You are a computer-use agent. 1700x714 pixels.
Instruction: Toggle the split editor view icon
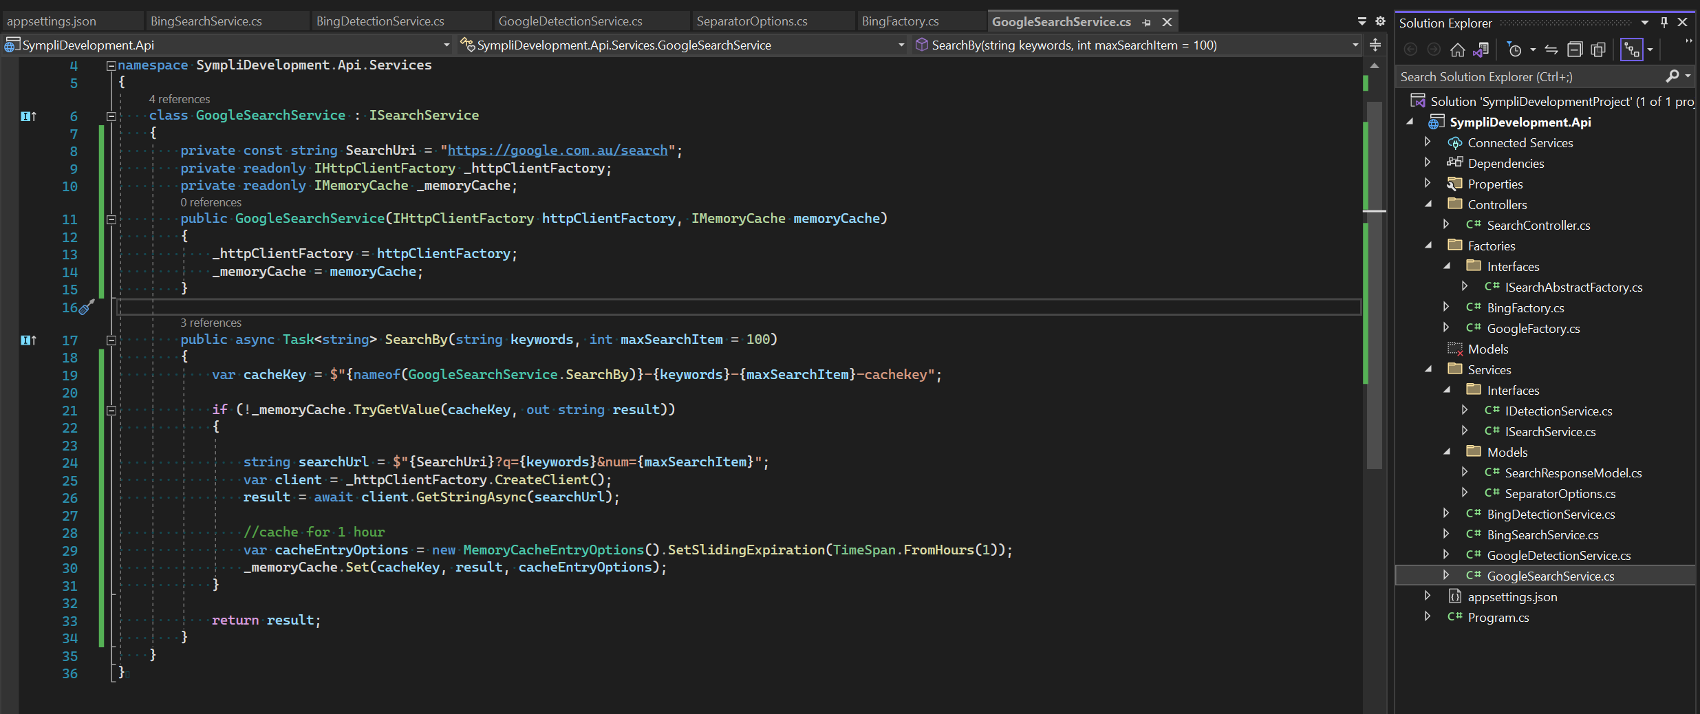(x=1375, y=45)
